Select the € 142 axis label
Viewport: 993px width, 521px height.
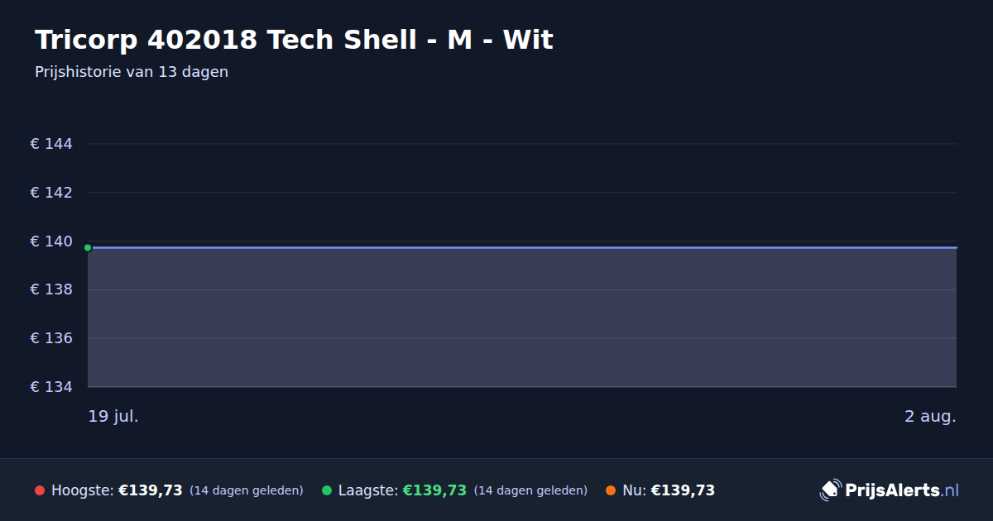coord(51,193)
